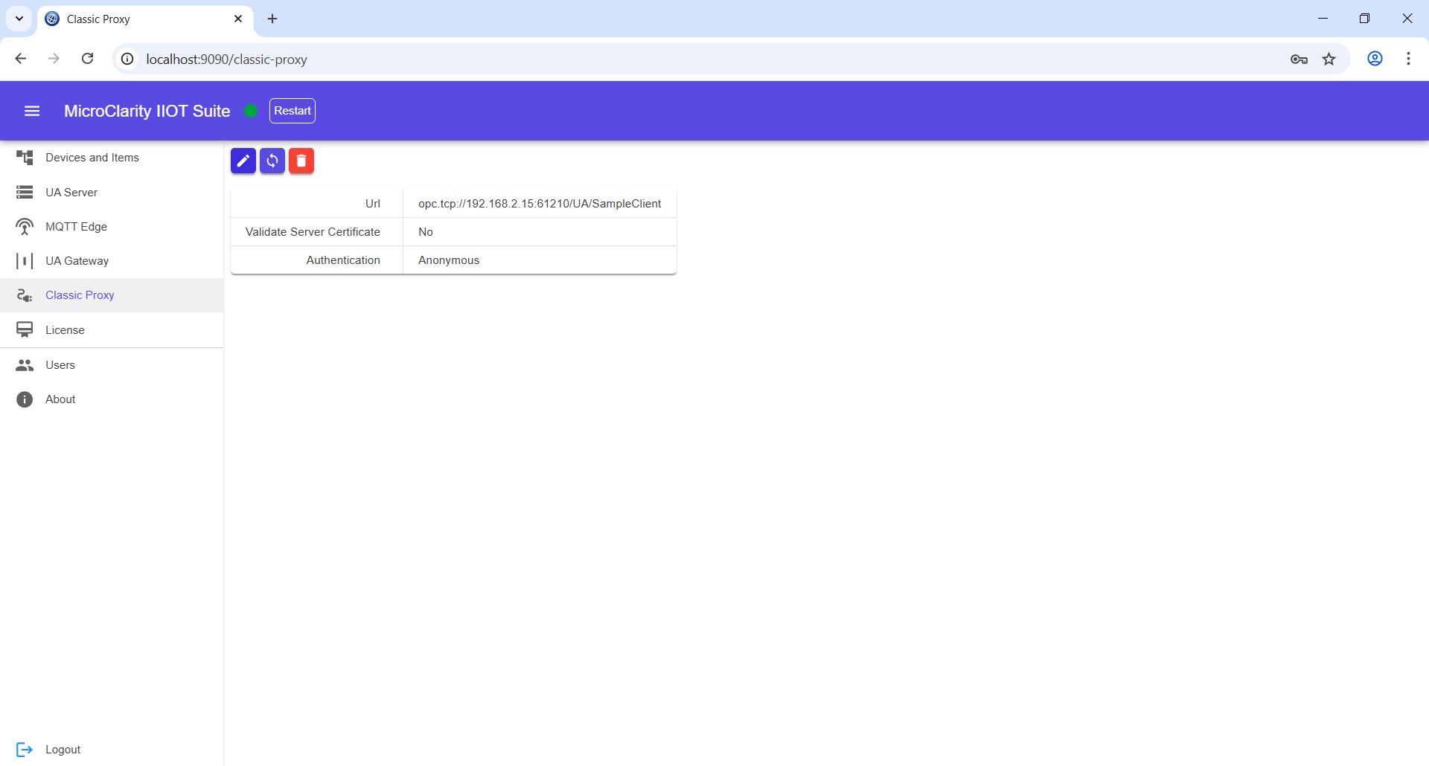1429x766 pixels.
Task: Click the UA Server sidebar icon
Action: [x=25, y=192]
